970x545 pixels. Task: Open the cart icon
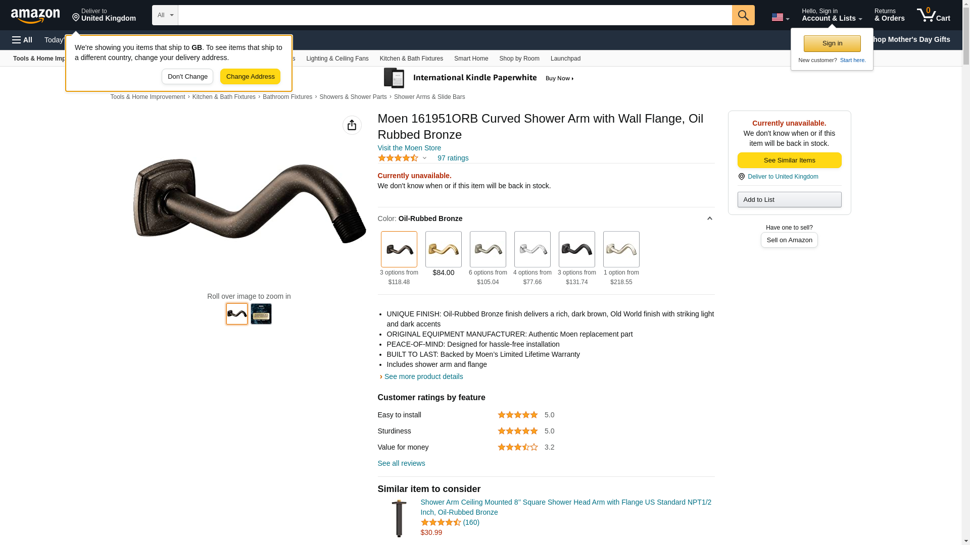point(934,15)
